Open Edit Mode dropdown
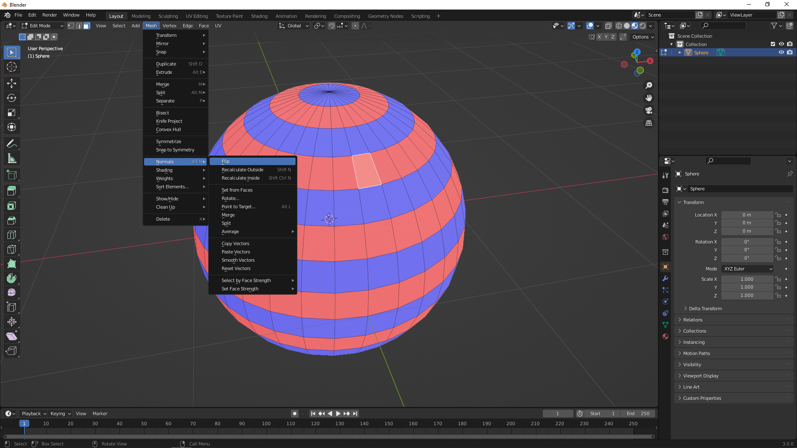The width and height of the screenshot is (797, 448). tap(43, 26)
